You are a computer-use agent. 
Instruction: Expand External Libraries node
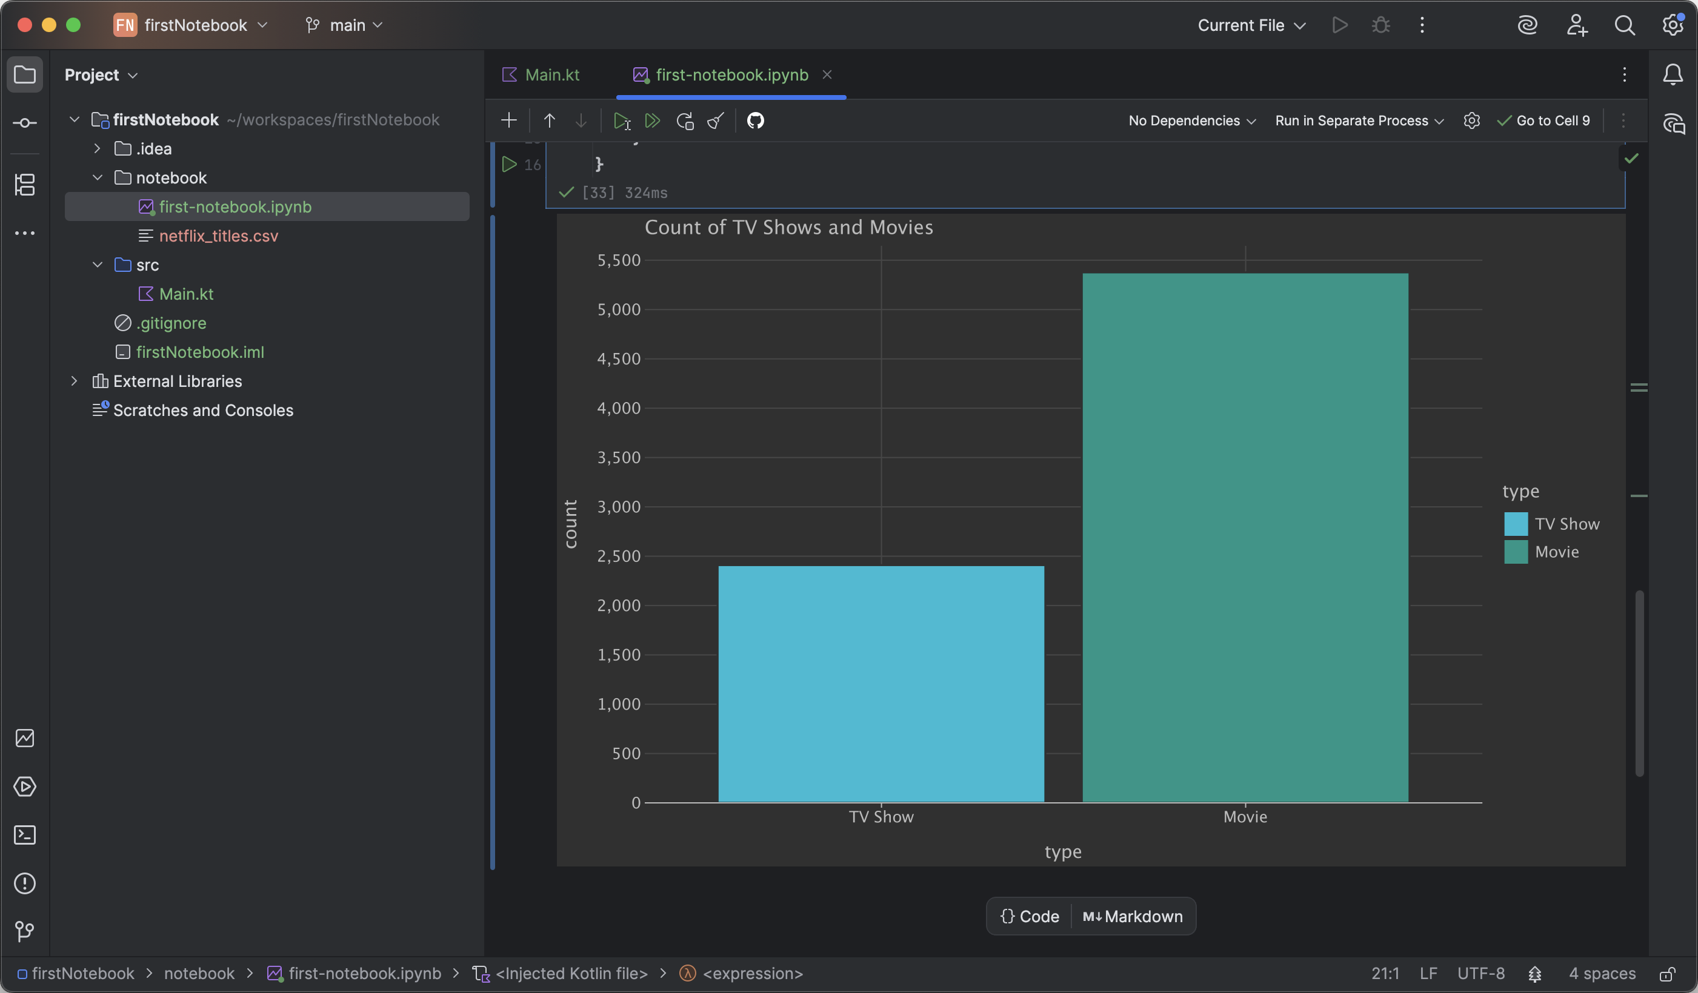point(74,381)
